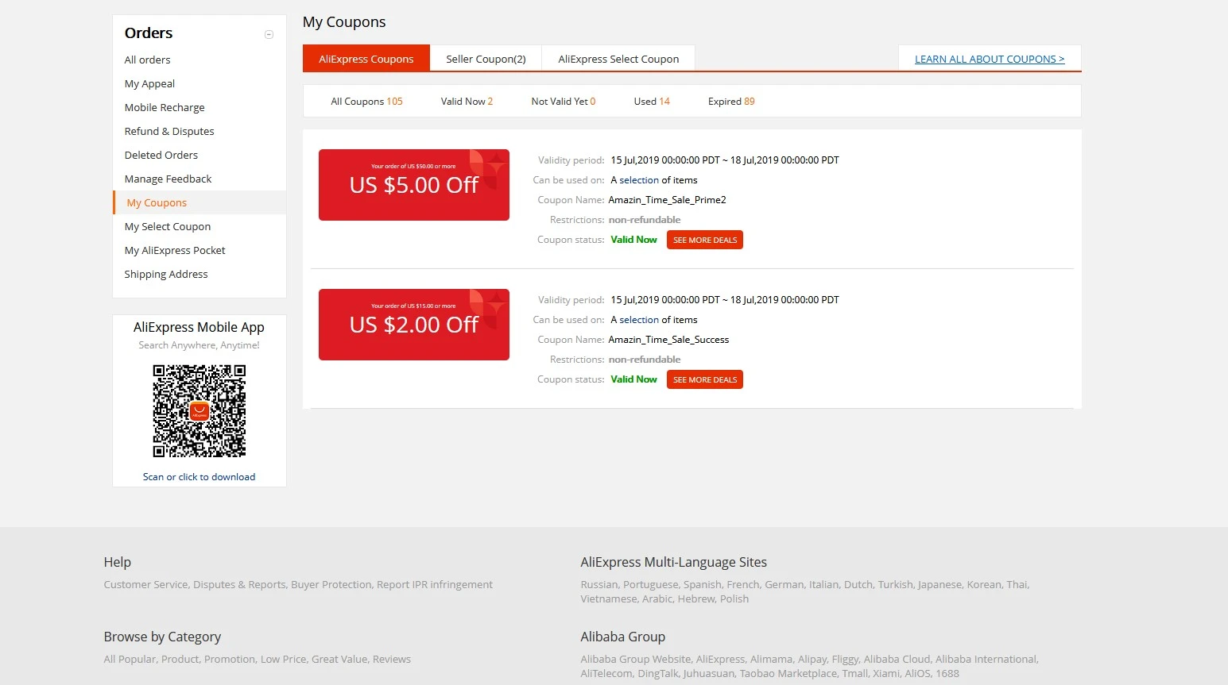Switch to Arabic language site
Image resolution: width=1228 pixels, height=685 pixels.
pyautogui.click(x=657, y=599)
